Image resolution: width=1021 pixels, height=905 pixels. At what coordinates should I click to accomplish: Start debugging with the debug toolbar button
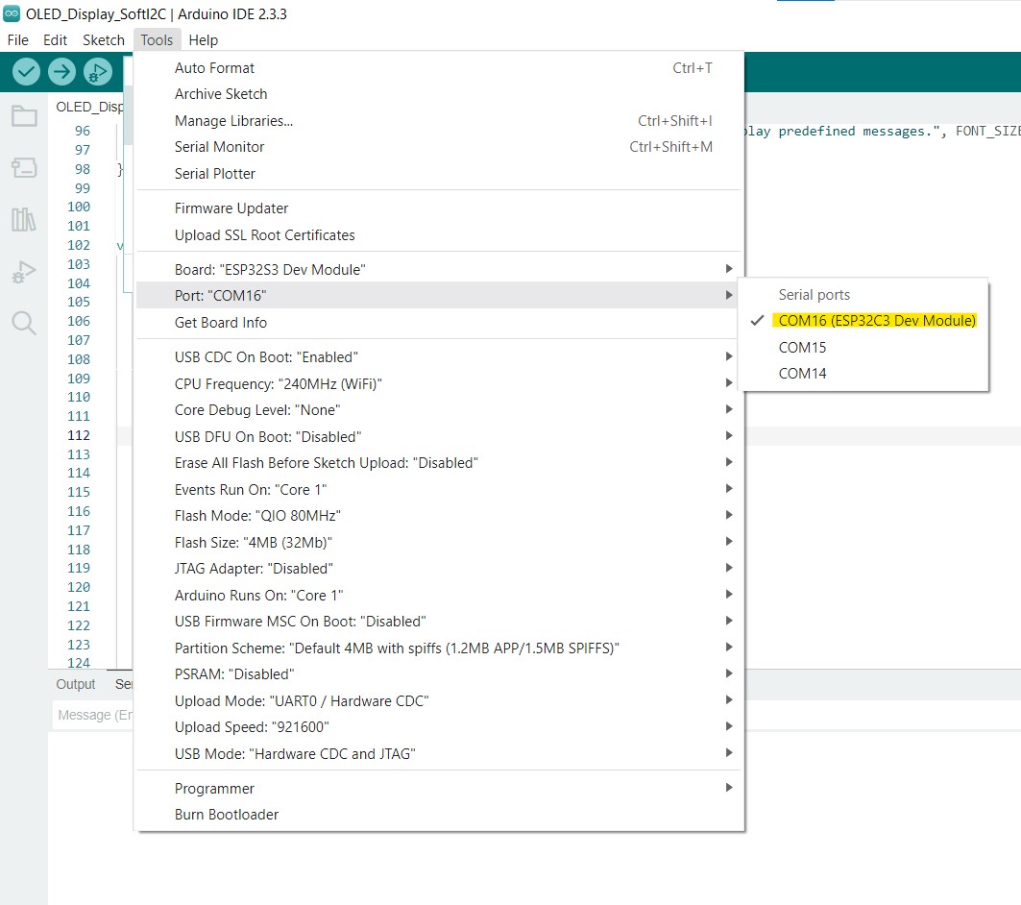click(98, 72)
